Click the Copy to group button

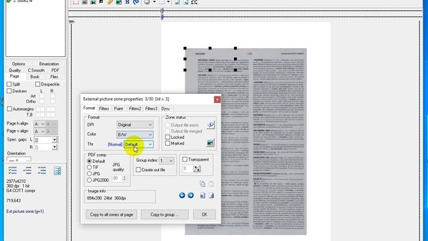point(165,214)
